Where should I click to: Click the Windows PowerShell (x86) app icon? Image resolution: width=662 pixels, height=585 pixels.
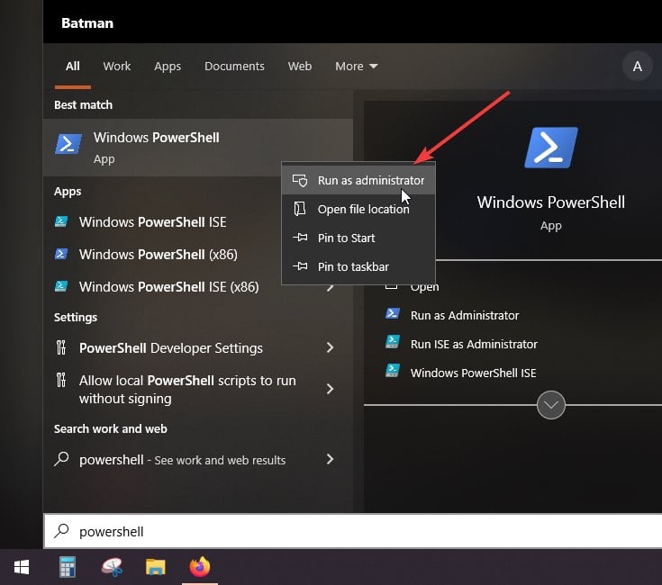(x=61, y=254)
